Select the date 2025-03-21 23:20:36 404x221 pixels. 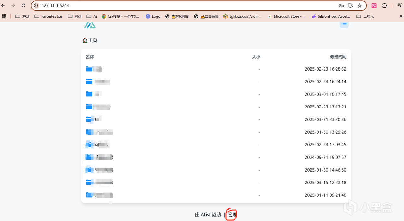pos(325,119)
